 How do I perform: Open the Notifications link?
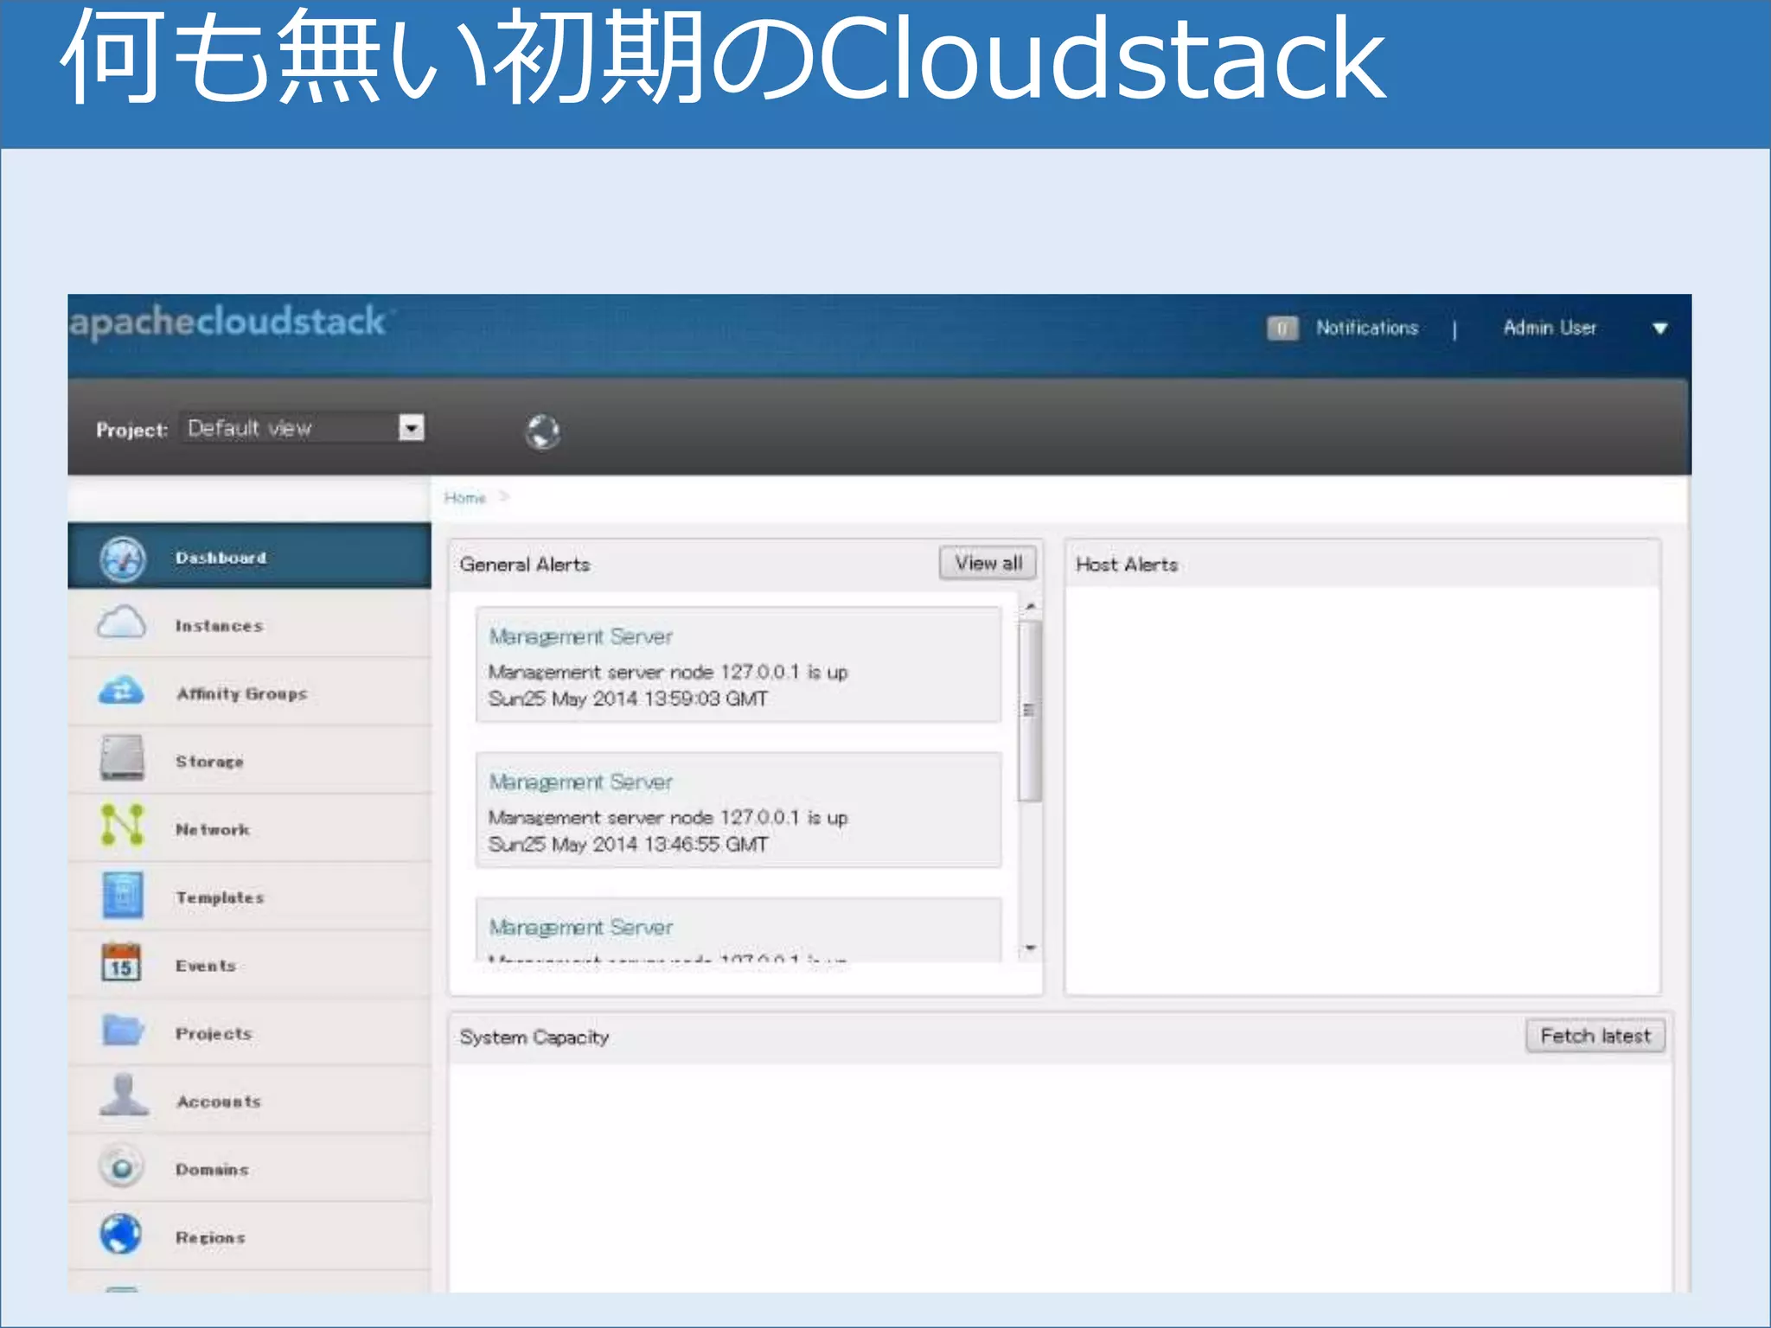coord(1367,328)
